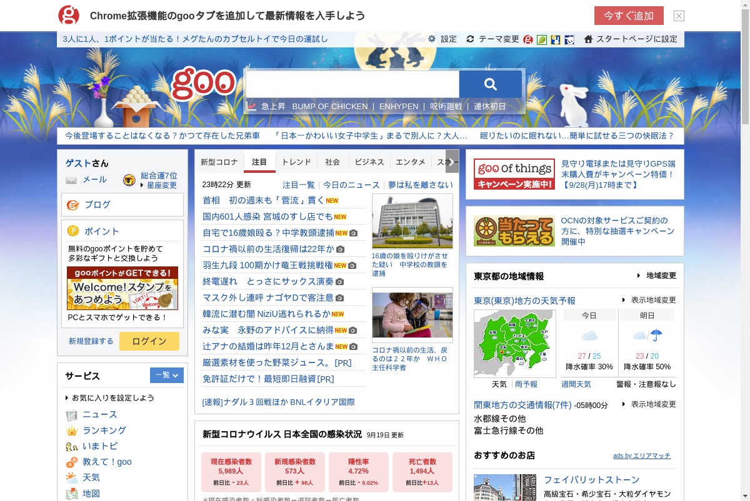Click the search text field
Image resolution: width=750 pixels, height=501 pixels.
coord(352,84)
